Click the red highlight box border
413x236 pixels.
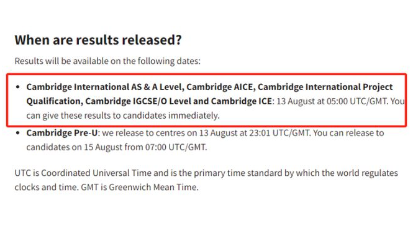[206, 75]
